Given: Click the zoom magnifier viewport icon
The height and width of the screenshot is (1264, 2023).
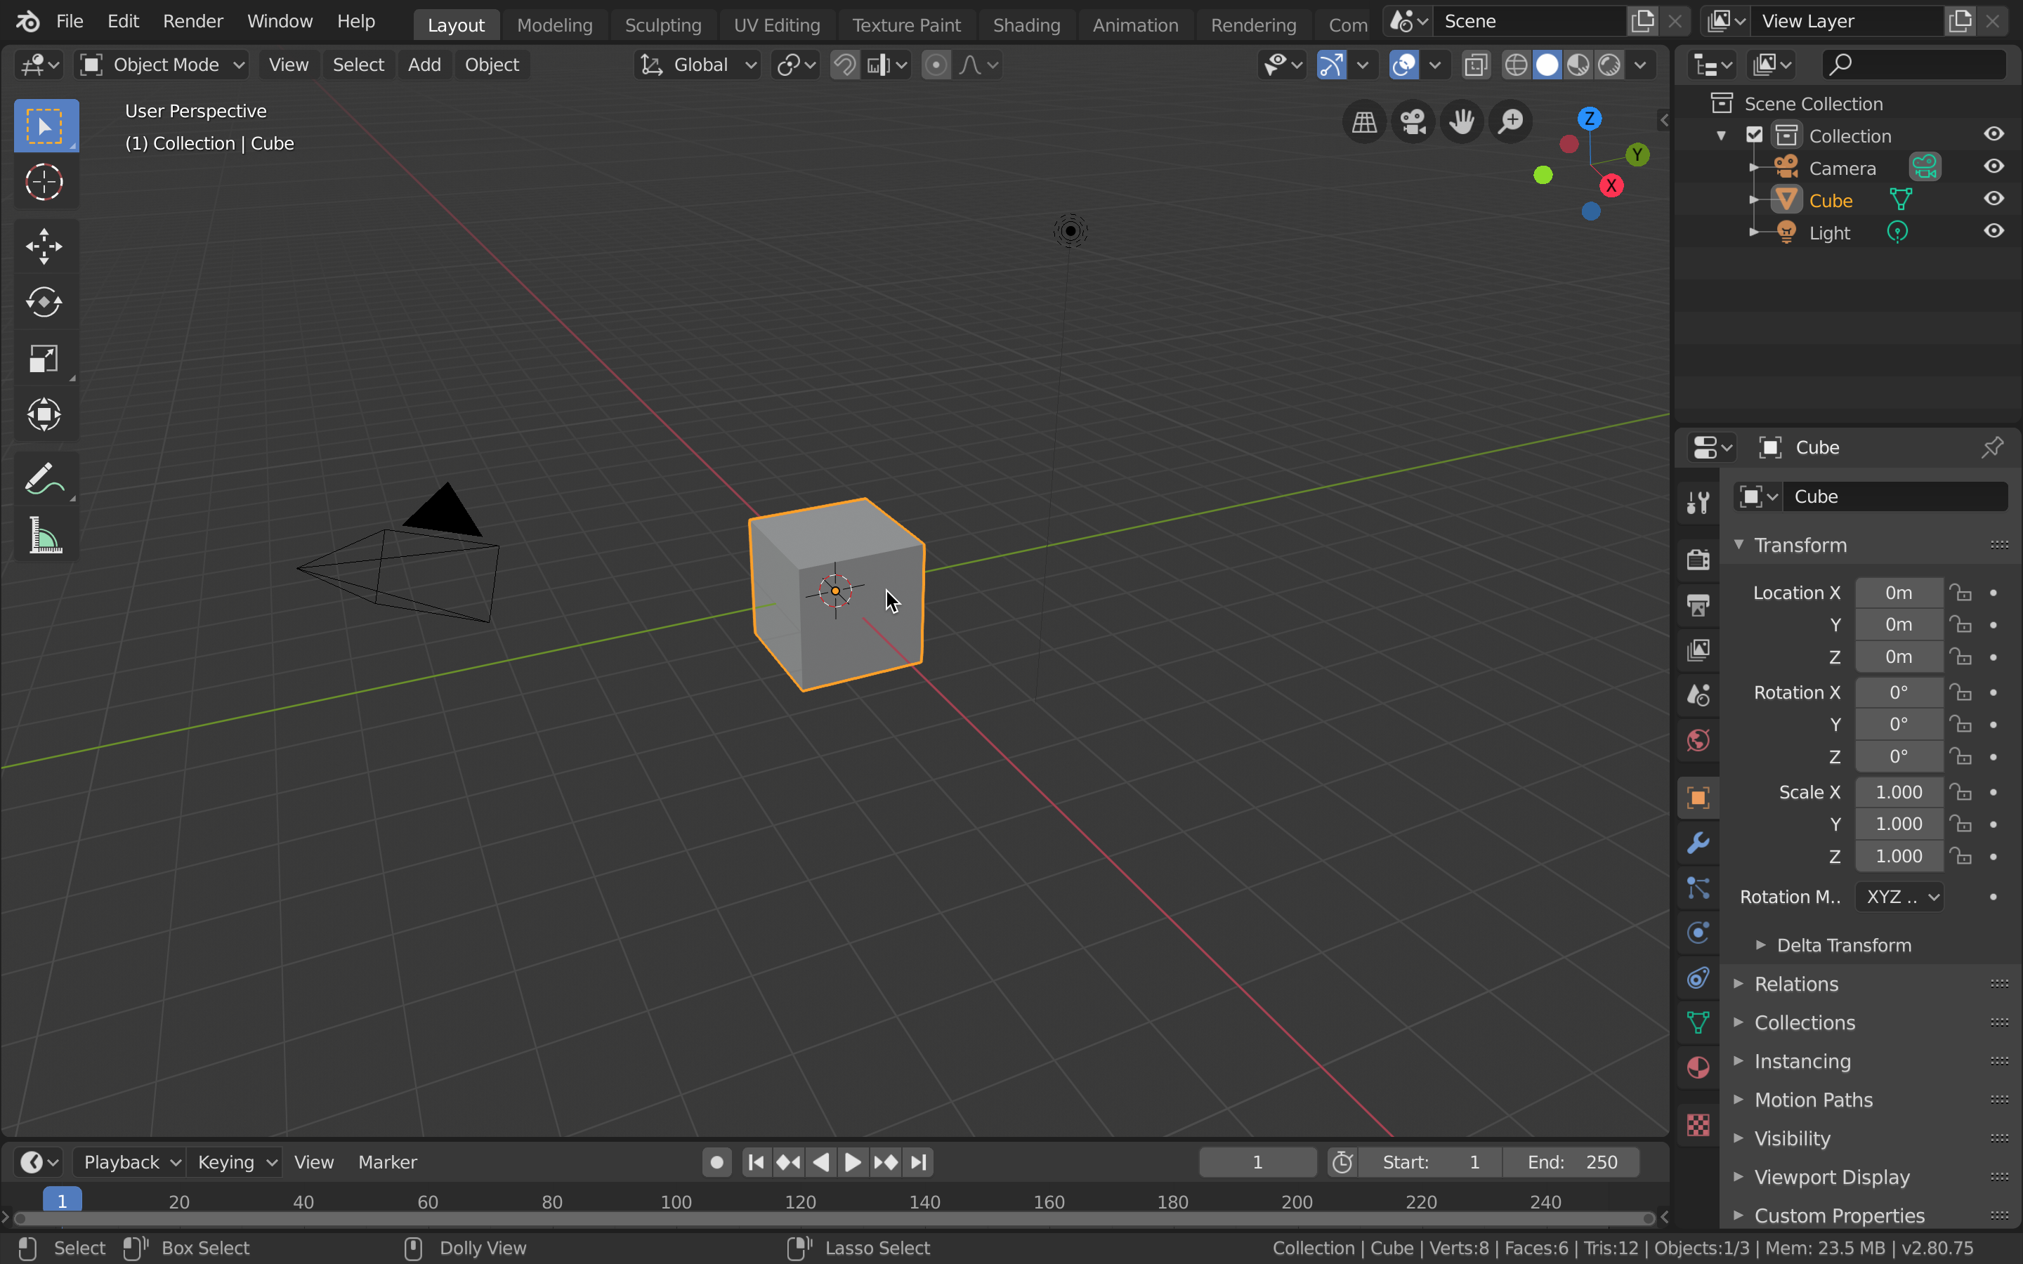Looking at the screenshot, I should [x=1512, y=122].
